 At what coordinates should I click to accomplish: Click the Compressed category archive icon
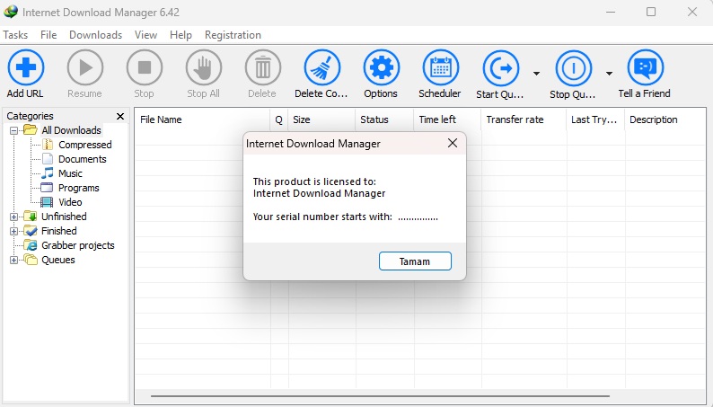click(48, 145)
